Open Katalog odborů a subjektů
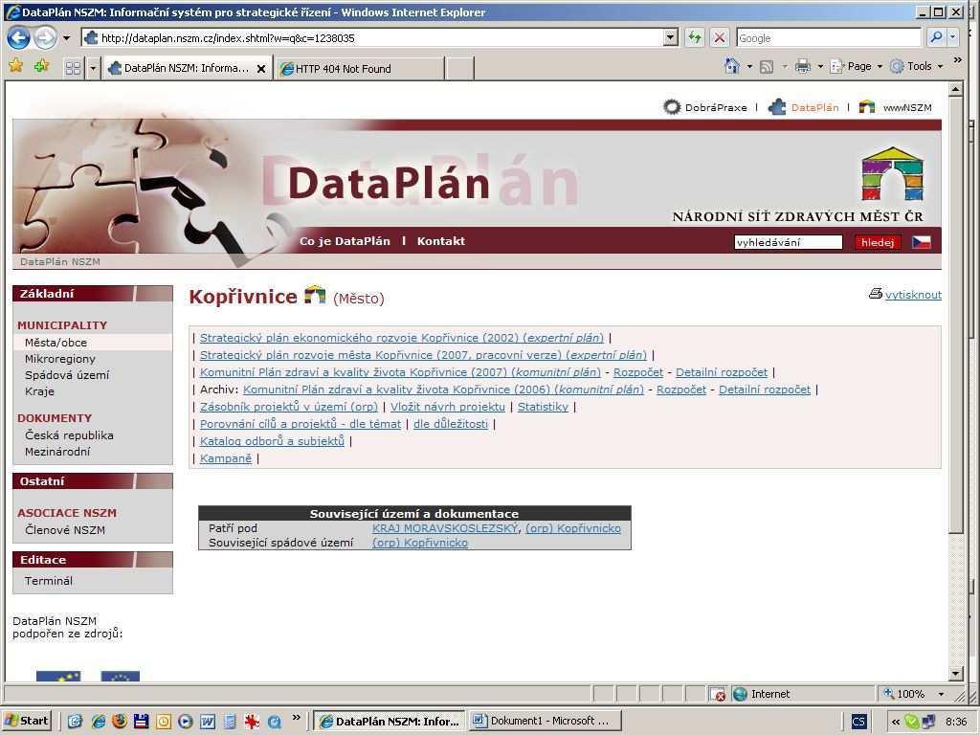This screenshot has height=735, width=980. click(272, 441)
